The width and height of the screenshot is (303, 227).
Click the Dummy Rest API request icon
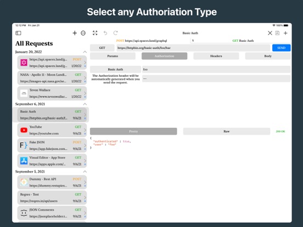coord(24,182)
